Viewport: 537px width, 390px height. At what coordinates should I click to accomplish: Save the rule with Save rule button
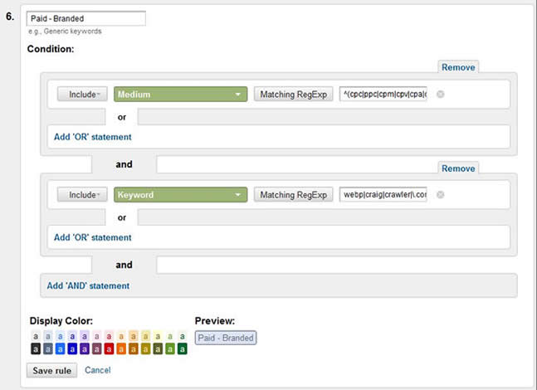pyautogui.click(x=51, y=370)
